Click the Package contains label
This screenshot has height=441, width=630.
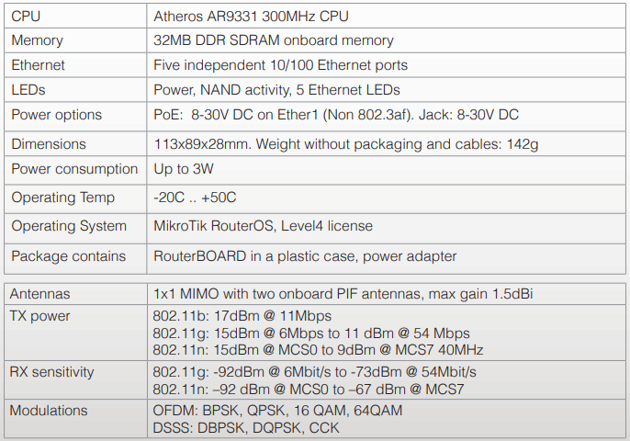click(x=68, y=256)
